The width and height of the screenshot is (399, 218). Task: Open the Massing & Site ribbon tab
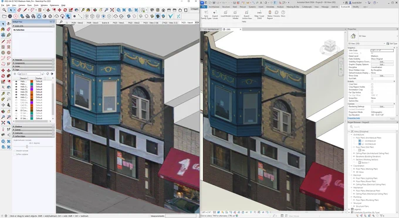(293, 7)
